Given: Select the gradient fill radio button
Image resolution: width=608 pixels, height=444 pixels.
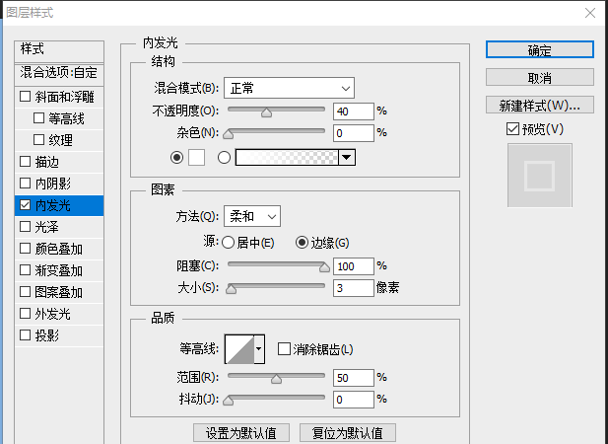Looking at the screenshot, I should (x=224, y=158).
